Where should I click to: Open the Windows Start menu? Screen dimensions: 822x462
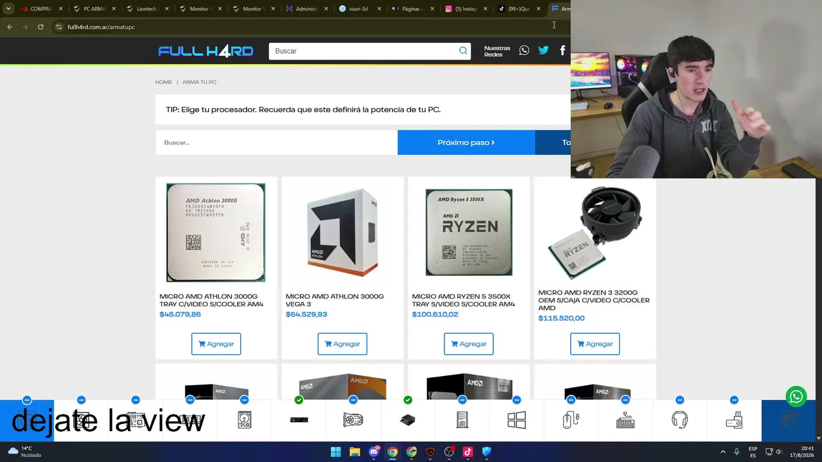[336, 452]
